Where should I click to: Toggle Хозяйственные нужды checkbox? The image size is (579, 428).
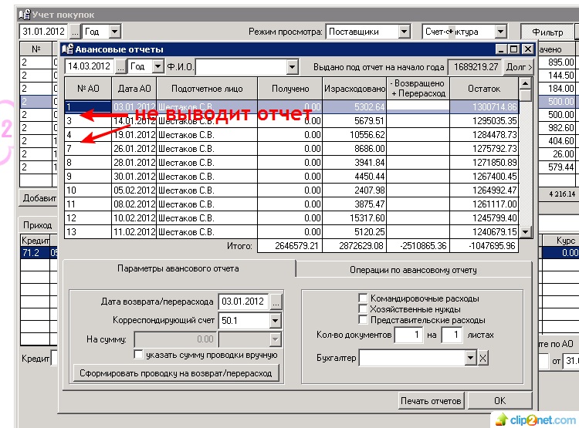[x=363, y=309]
